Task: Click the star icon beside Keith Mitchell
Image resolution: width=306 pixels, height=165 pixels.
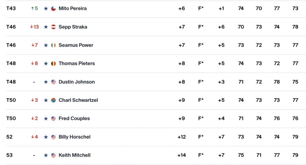Action: coord(46,155)
